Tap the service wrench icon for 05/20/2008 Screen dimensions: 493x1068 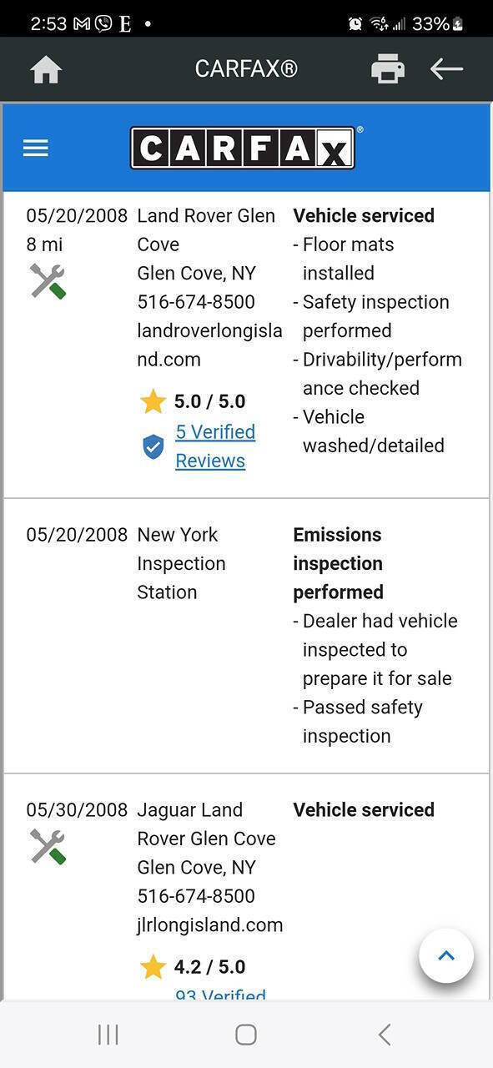(x=48, y=281)
